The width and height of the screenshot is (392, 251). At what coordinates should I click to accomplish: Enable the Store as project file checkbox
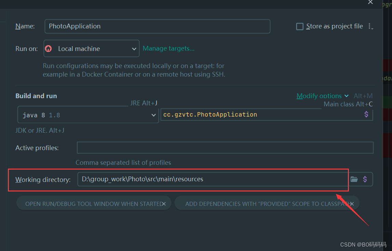300,26
